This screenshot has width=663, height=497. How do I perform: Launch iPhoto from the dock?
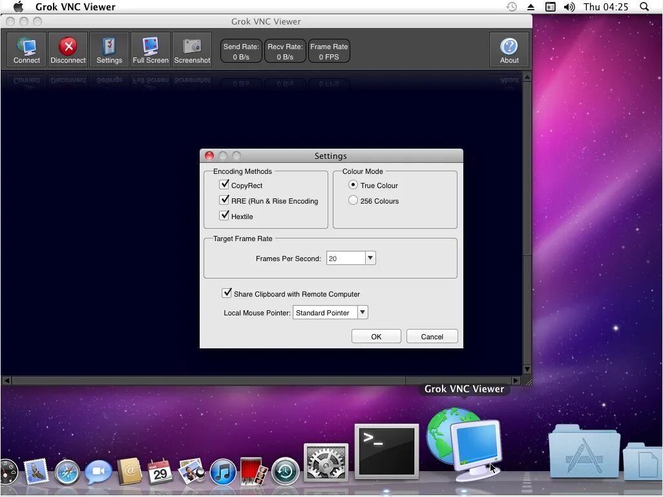coord(191,472)
